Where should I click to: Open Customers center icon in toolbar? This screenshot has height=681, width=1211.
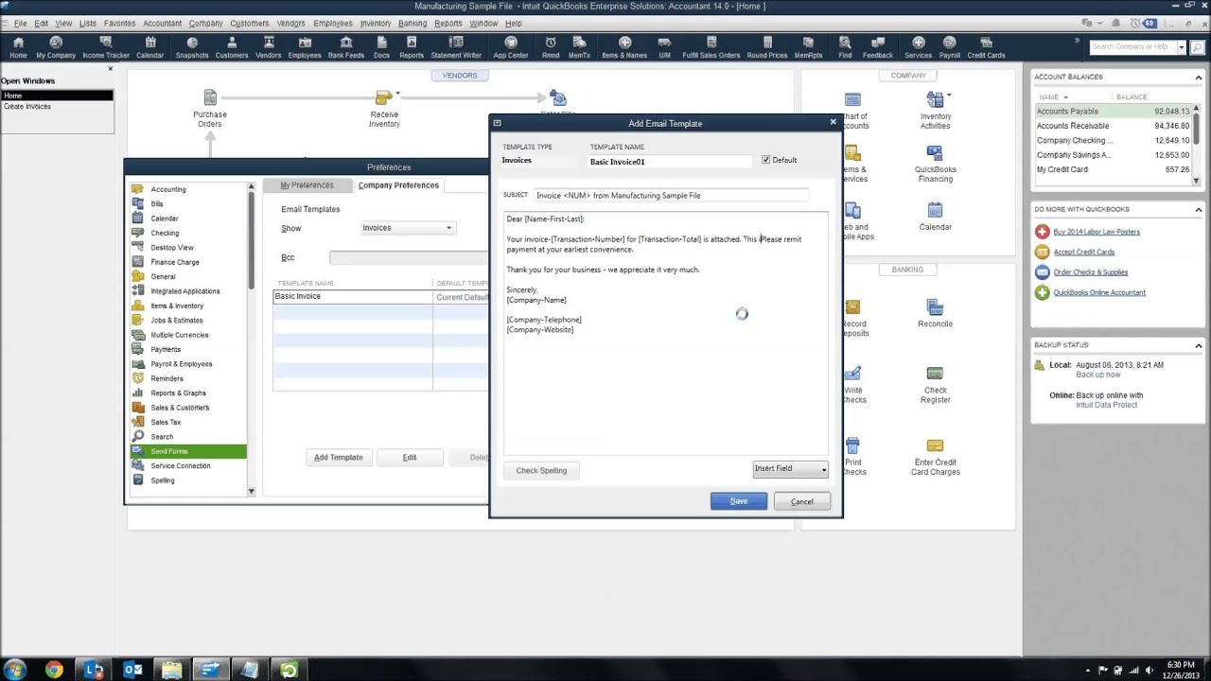point(232,47)
